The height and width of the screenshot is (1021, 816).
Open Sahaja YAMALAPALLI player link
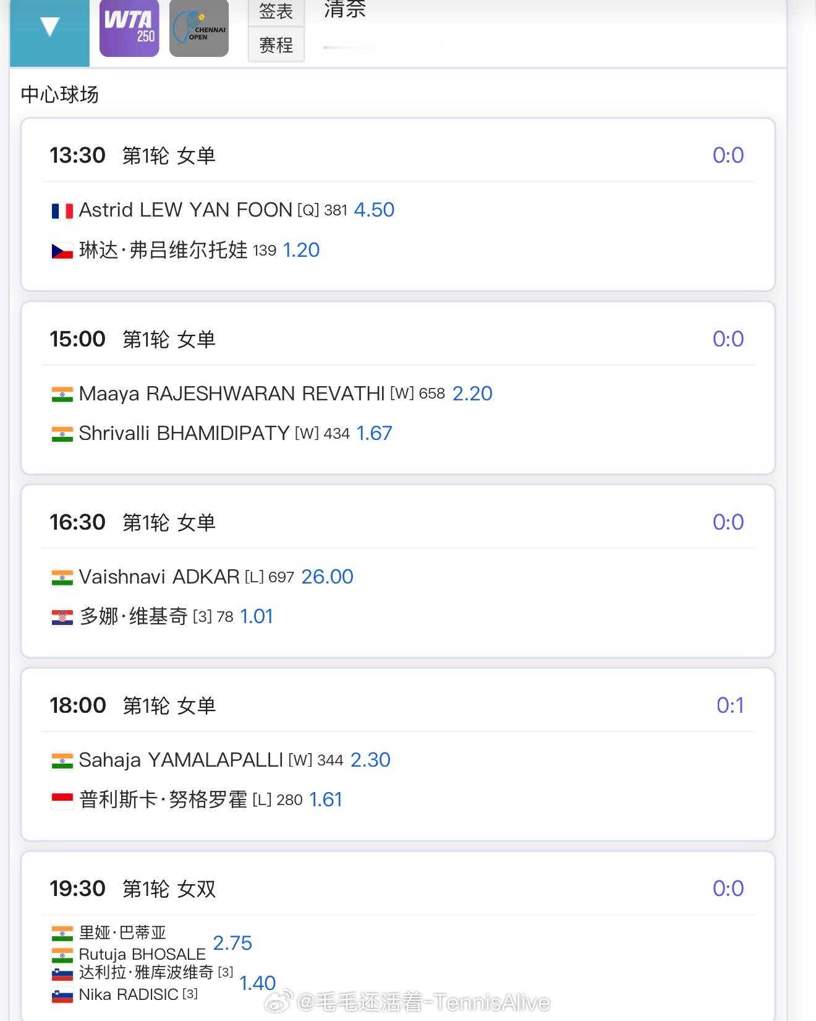click(x=181, y=760)
